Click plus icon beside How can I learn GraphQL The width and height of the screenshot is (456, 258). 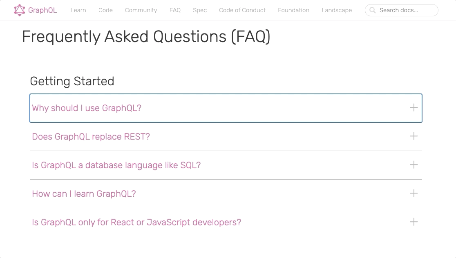[414, 193]
